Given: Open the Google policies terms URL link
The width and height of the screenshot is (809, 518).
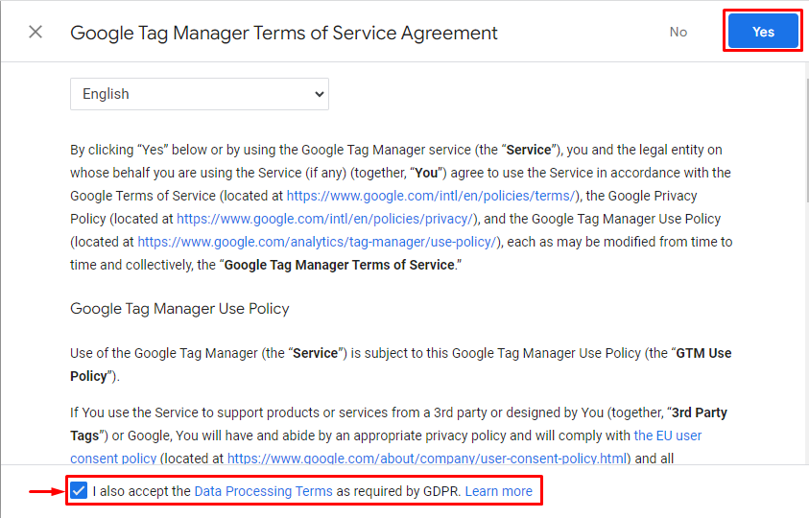Looking at the screenshot, I should click(x=431, y=196).
